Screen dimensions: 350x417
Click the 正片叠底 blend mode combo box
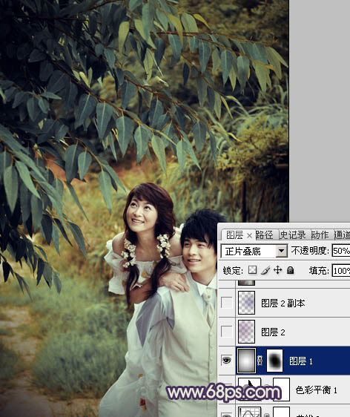254,251
